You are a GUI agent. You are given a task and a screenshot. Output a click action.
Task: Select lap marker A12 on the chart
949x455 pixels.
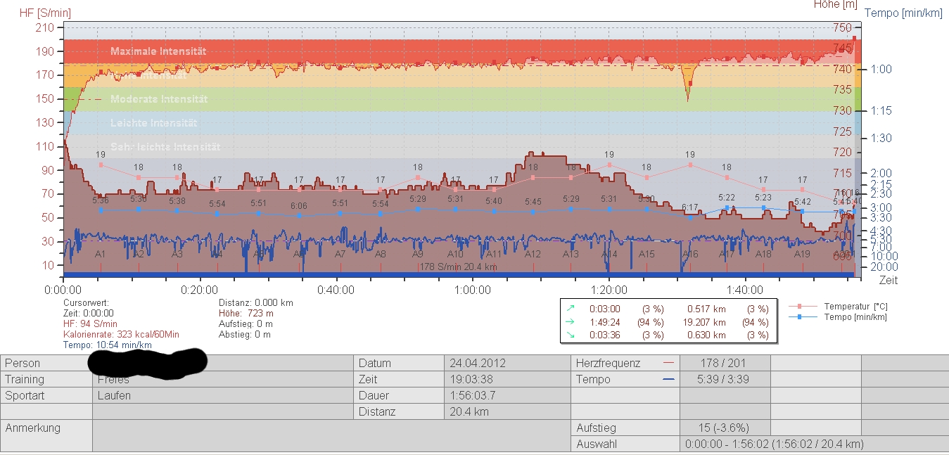tap(533, 254)
